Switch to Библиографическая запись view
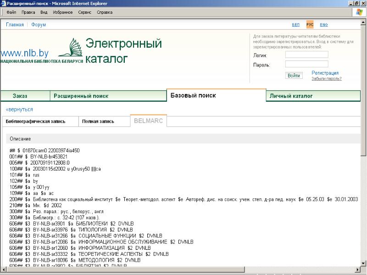Screen dimensions: 367x275 [x=35, y=121]
